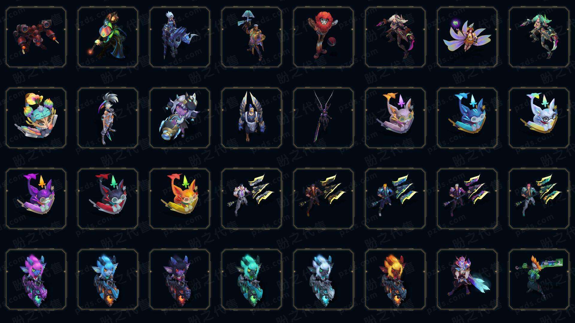Choose the blue-maned dragon rider chroma

click(x=108, y=279)
